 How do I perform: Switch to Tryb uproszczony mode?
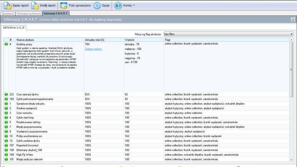point(76,5)
